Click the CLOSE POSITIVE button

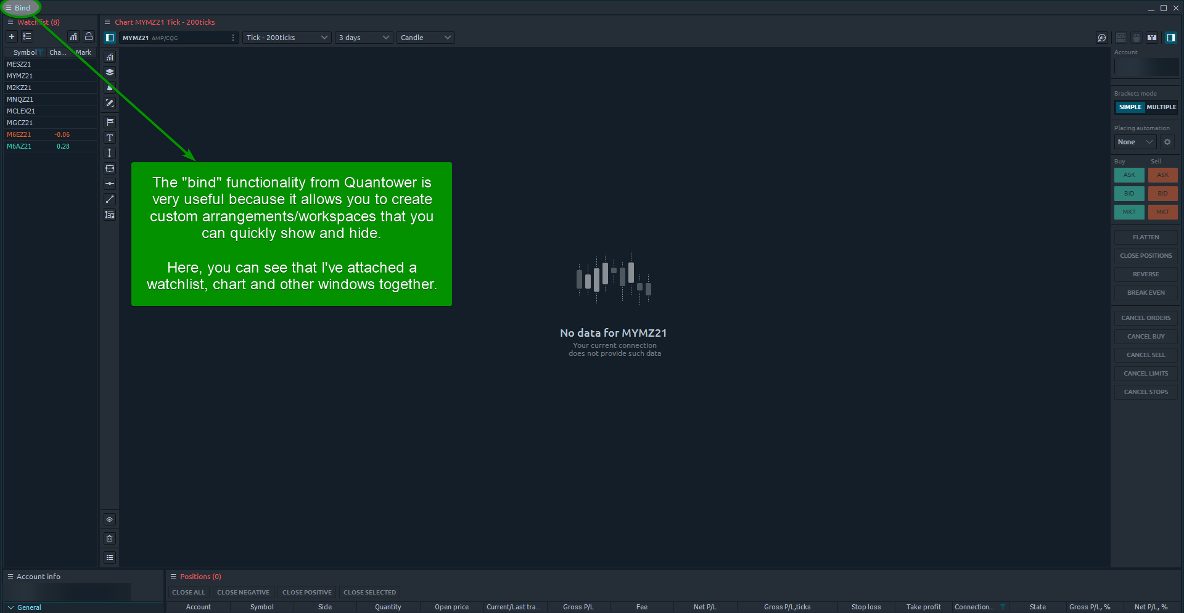pyautogui.click(x=307, y=593)
